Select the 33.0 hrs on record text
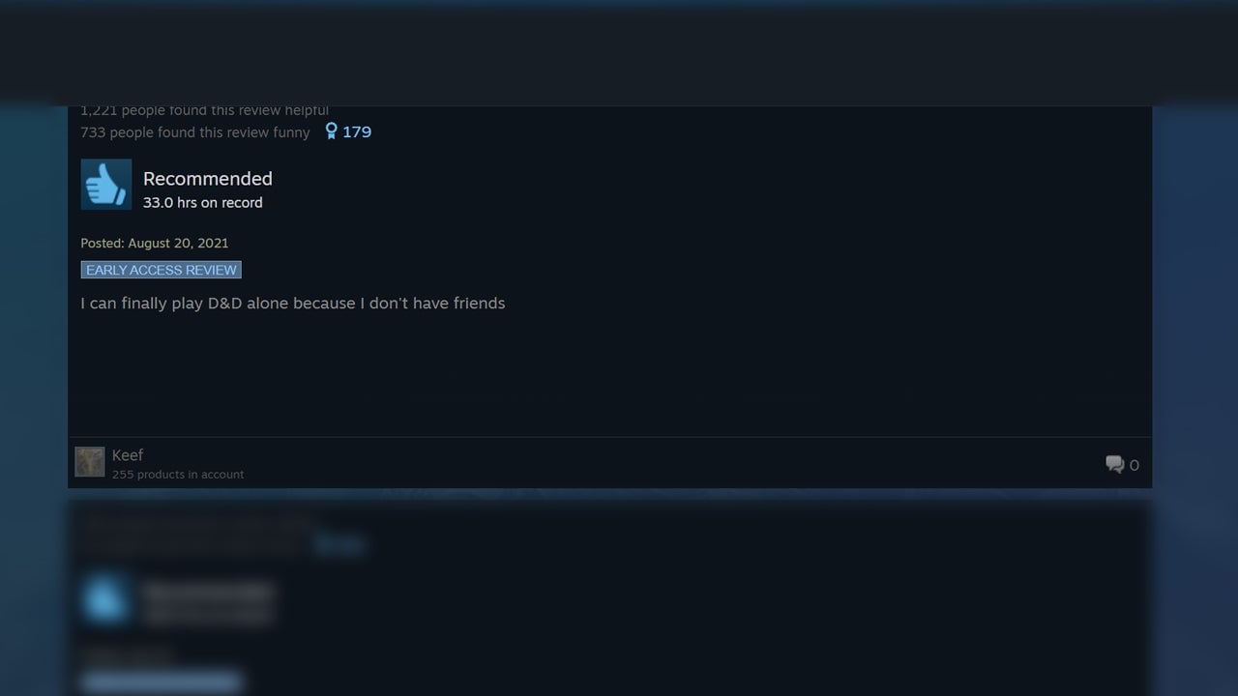This screenshot has width=1238, height=696. 203,203
